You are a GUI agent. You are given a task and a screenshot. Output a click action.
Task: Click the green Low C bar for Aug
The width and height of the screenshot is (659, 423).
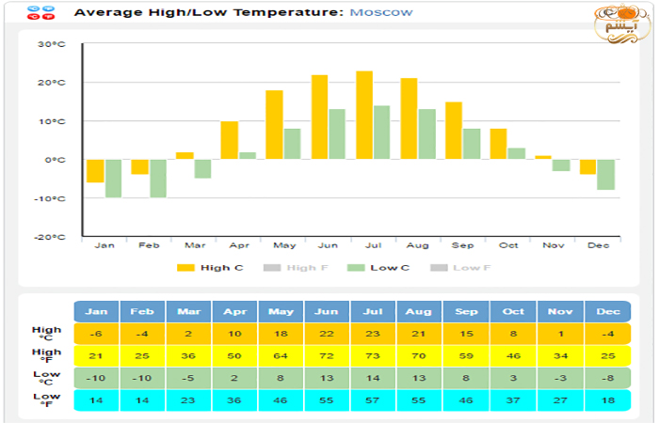coord(426,134)
